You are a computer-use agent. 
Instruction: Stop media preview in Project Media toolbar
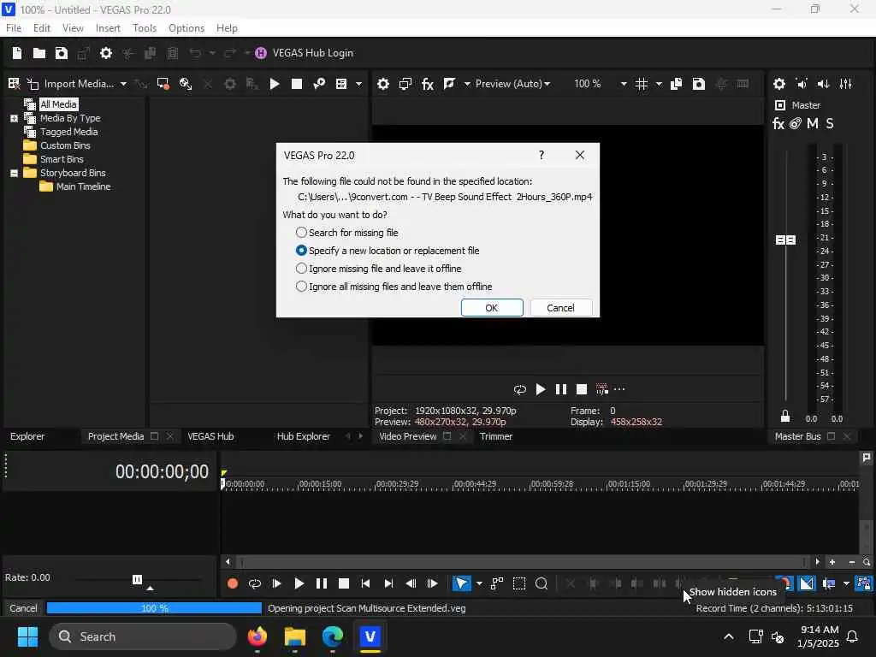click(297, 84)
